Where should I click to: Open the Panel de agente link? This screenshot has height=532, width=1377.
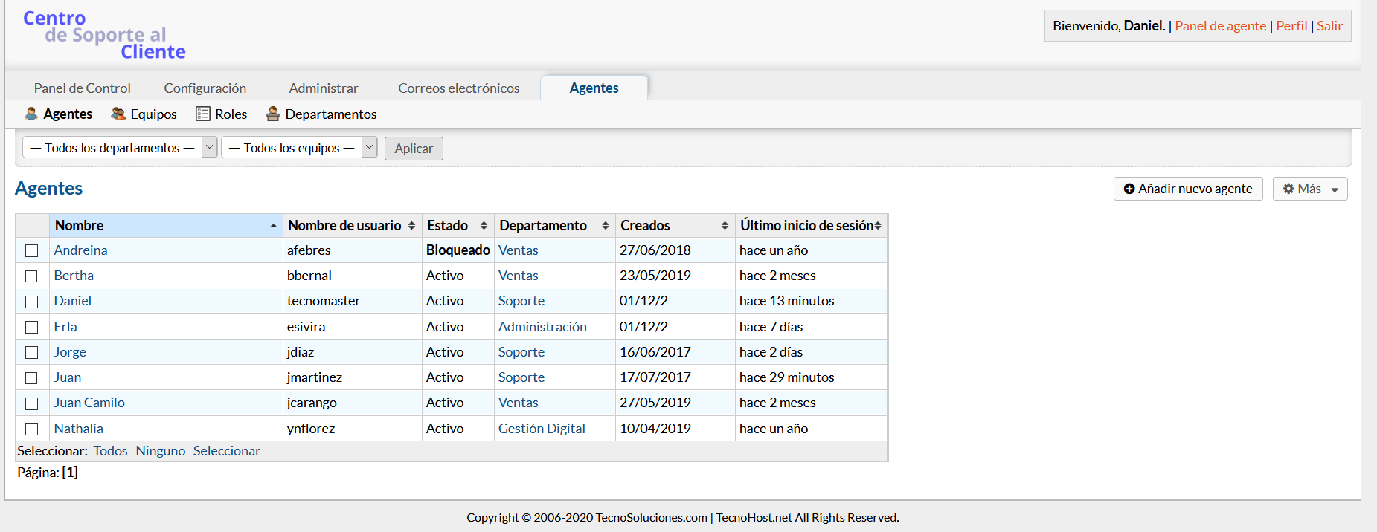(x=1220, y=26)
